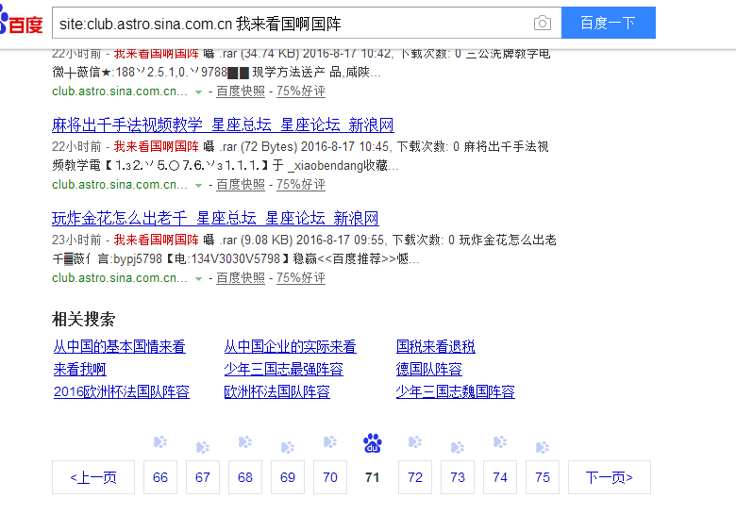Click the paw icon above page 75
The height and width of the screenshot is (531, 736).
[x=543, y=446]
